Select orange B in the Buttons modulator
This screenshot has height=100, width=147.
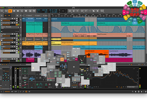coord(62,60)
